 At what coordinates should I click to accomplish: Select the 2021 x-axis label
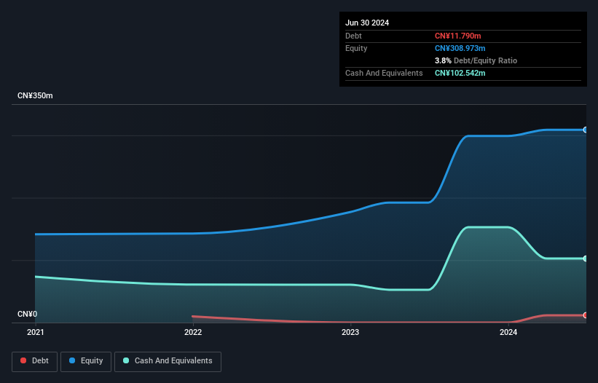[36, 332]
